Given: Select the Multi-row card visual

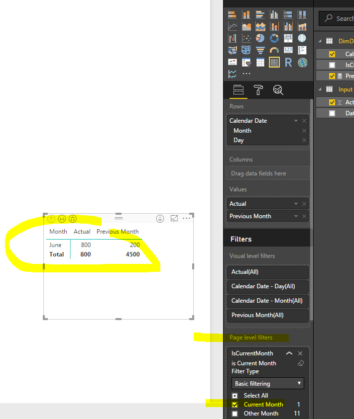Looking at the screenshot, I should 302,50.
